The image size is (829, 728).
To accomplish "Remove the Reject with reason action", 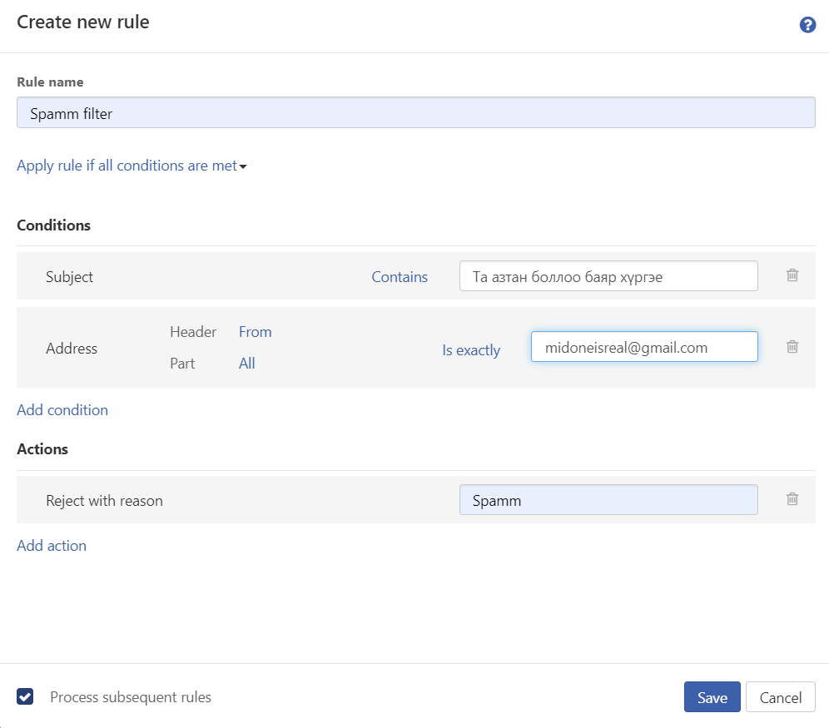I will click(792, 499).
